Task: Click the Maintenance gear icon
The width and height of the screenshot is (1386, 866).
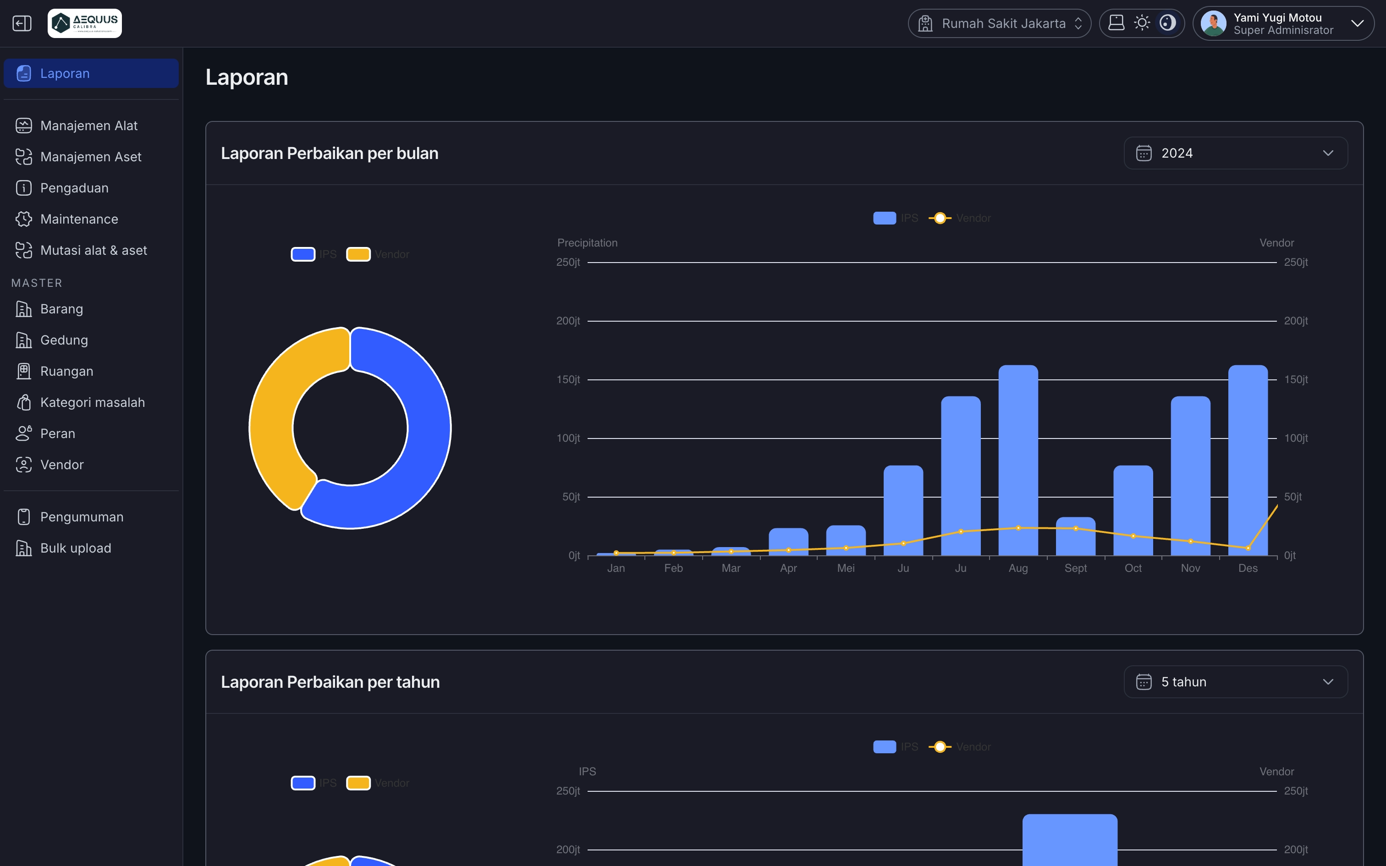Action: point(23,219)
